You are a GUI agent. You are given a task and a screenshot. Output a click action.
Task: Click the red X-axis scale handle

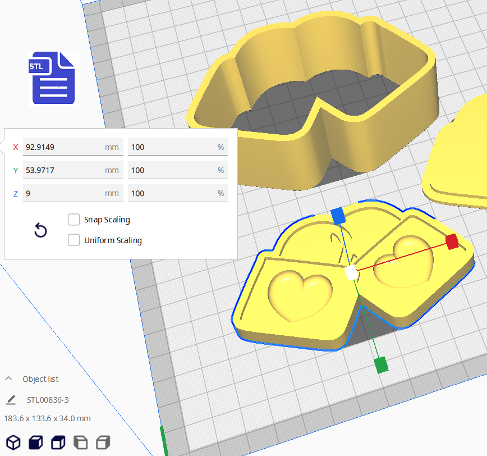click(x=452, y=242)
